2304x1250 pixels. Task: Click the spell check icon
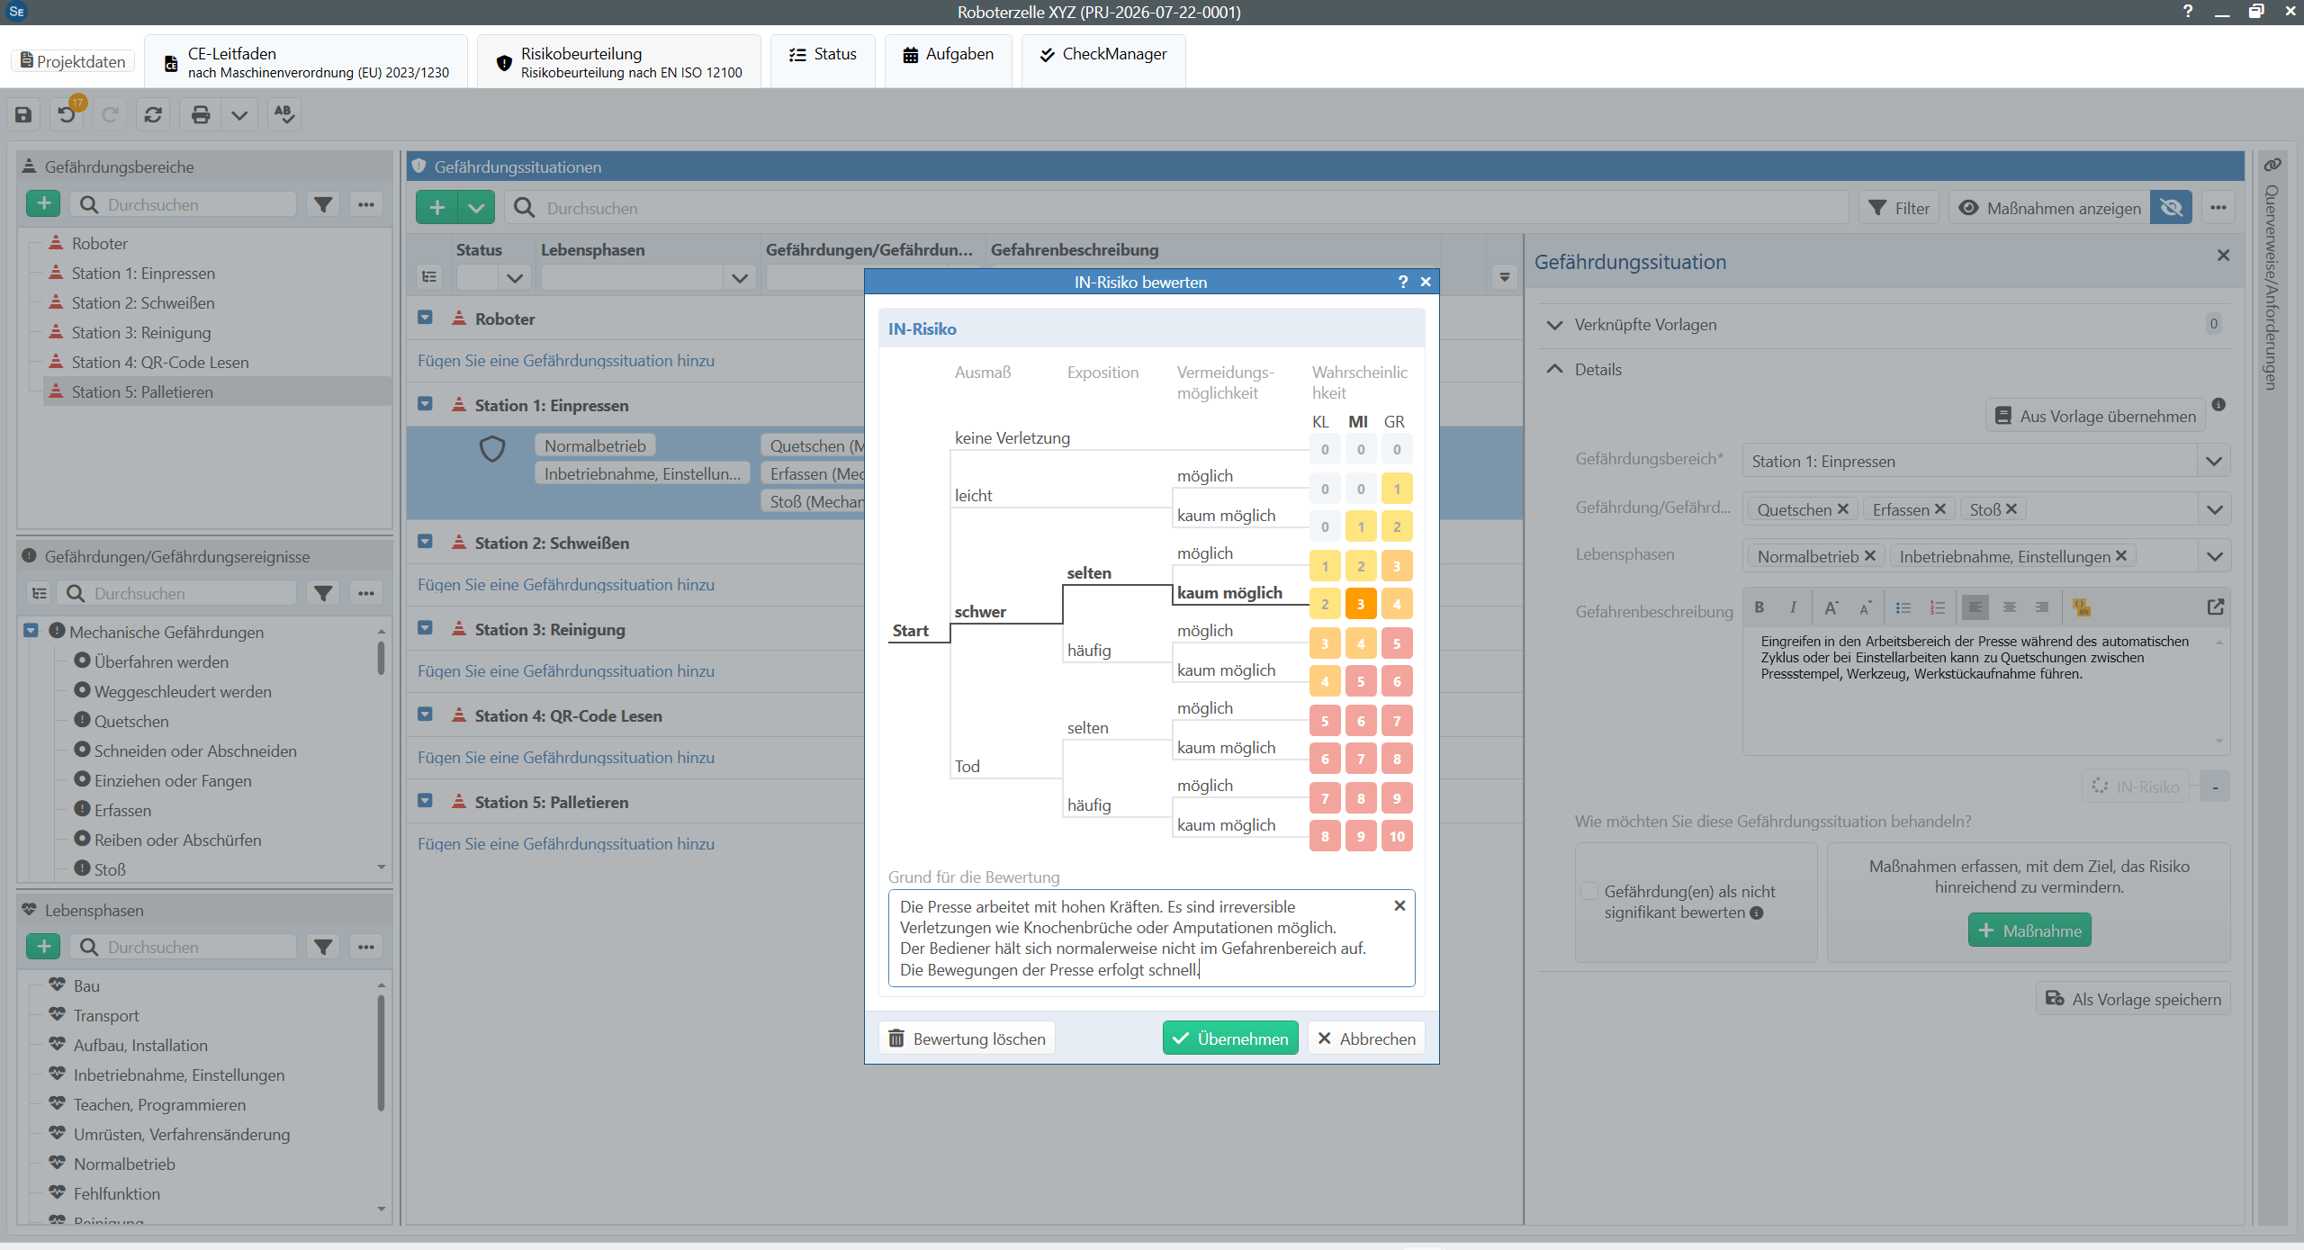pos(284,114)
